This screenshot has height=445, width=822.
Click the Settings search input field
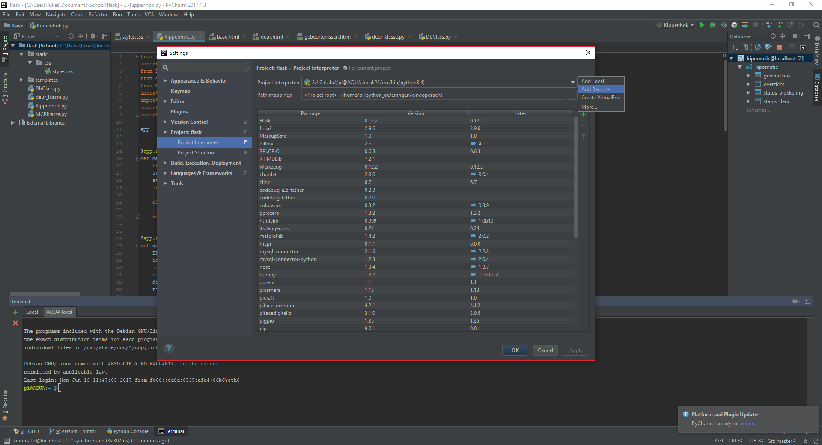[x=205, y=68]
